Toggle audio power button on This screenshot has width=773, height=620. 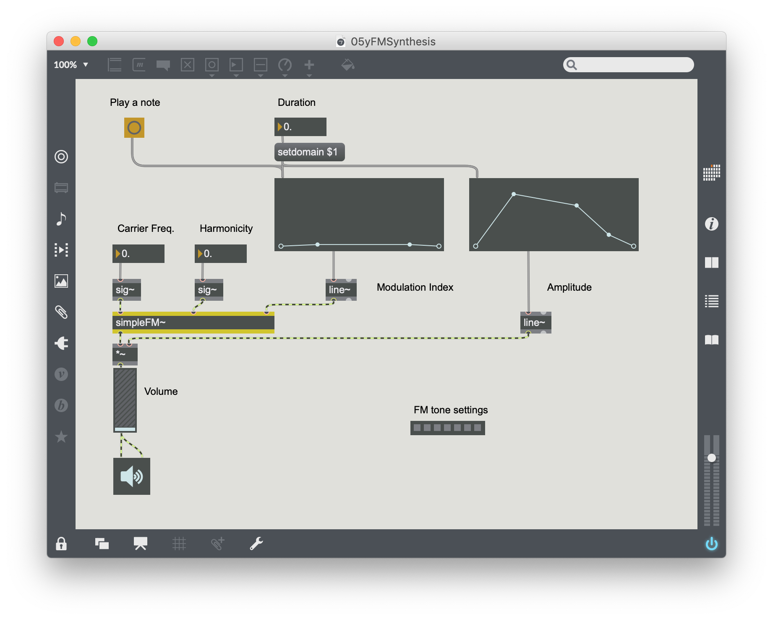(x=711, y=544)
